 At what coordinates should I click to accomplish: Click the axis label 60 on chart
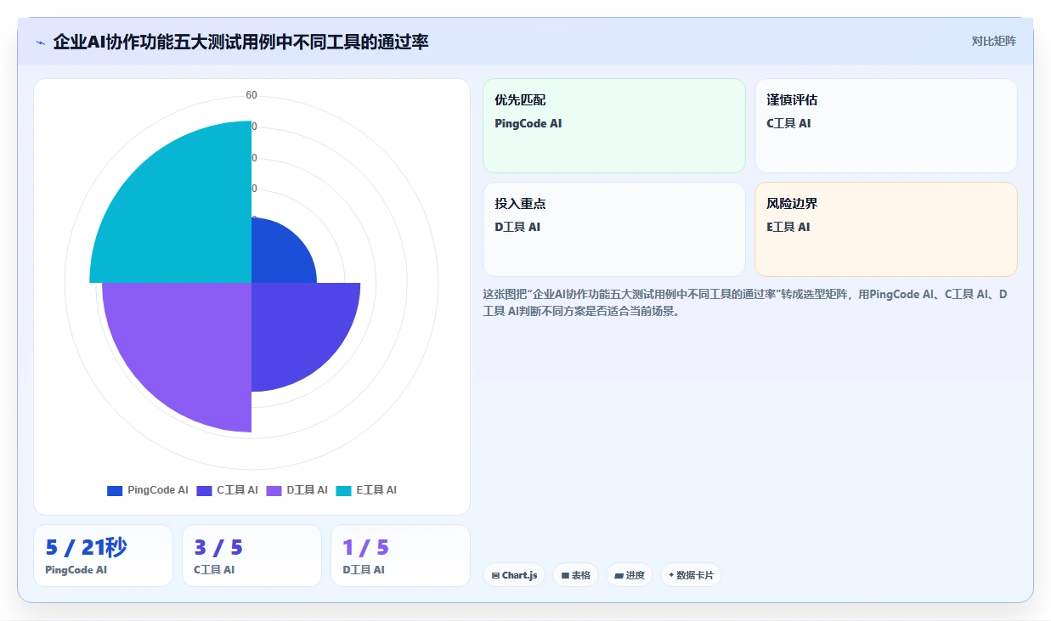[x=251, y=95]
